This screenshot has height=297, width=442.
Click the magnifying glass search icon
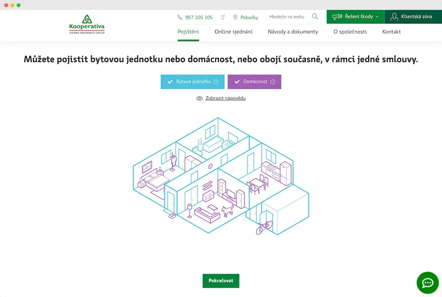click(315, 17)
